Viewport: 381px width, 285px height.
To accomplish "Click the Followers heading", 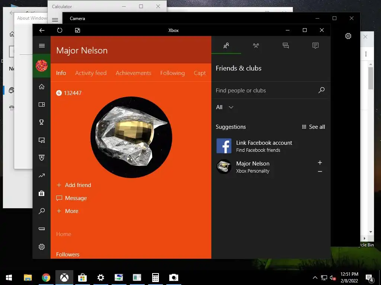I will click(68, 255).
